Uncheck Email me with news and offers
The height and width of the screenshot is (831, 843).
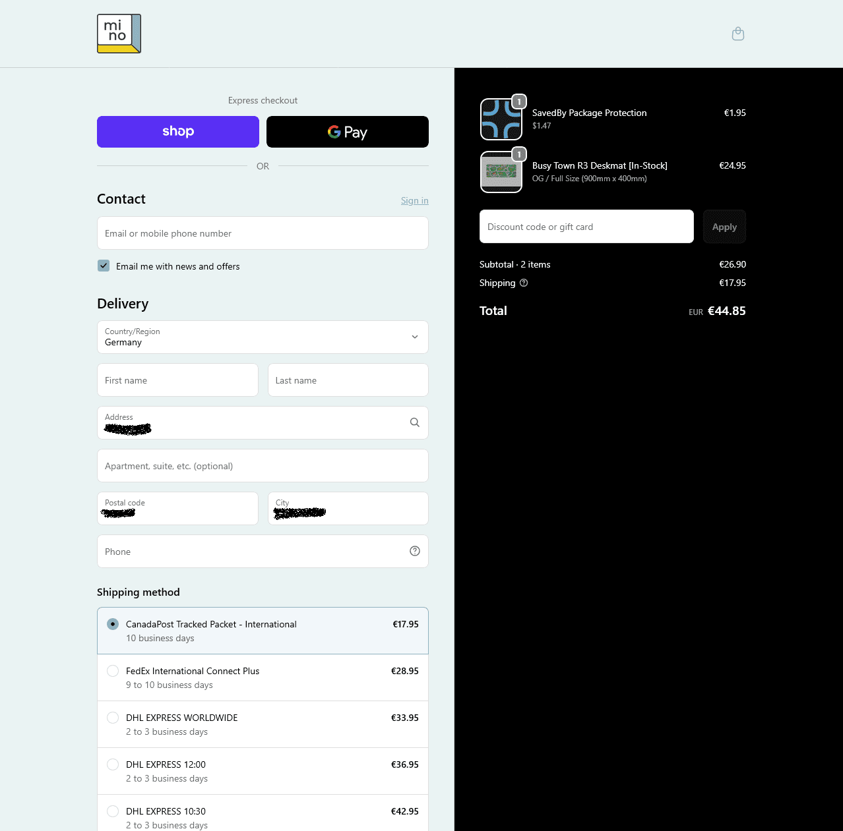104,266
